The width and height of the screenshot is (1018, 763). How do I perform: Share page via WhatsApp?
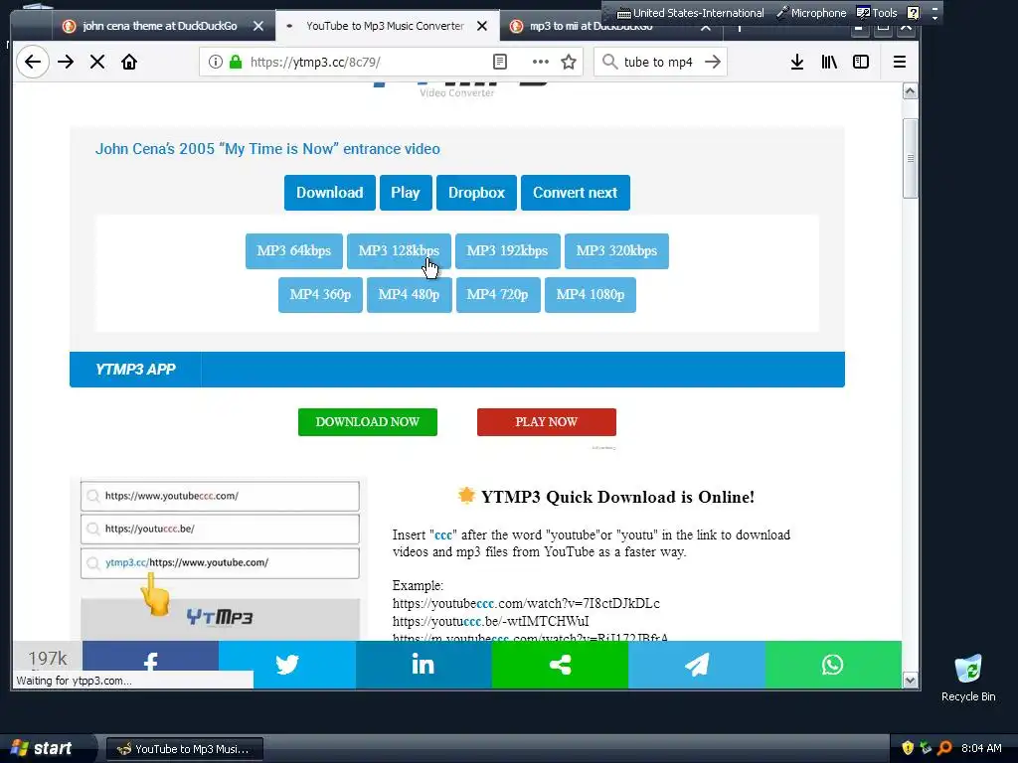pyautogui.click(x=833, y=665)
